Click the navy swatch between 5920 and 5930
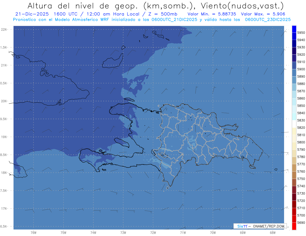Image resolution: width=306 pixels, height=236 pixels. click(294, 51)
